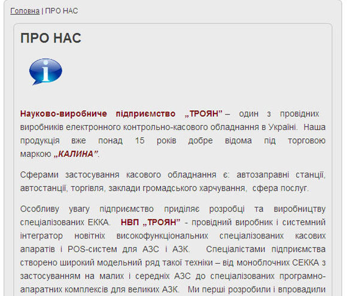Click the text line starting with апаратів і POS-систем

coord(173,249)
